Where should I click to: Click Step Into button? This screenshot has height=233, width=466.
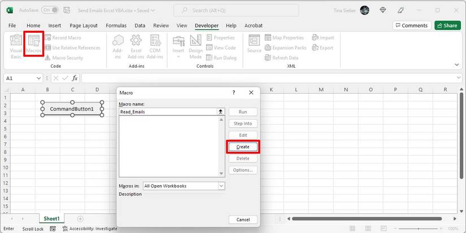pyautogui.click(x=243, y=124)
